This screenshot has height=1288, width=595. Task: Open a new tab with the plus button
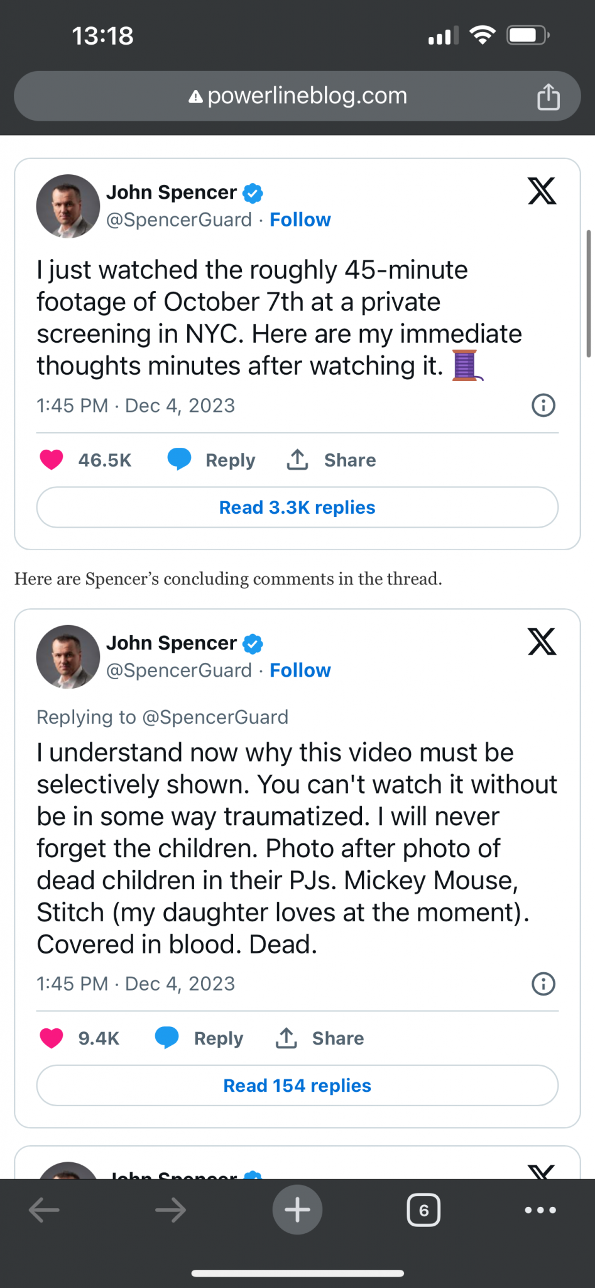click(297, 1209)
